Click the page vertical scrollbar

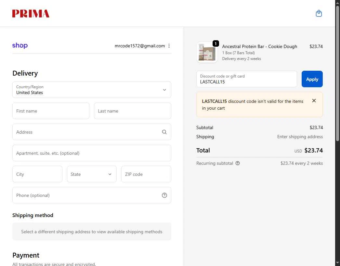tap(338, 74)
